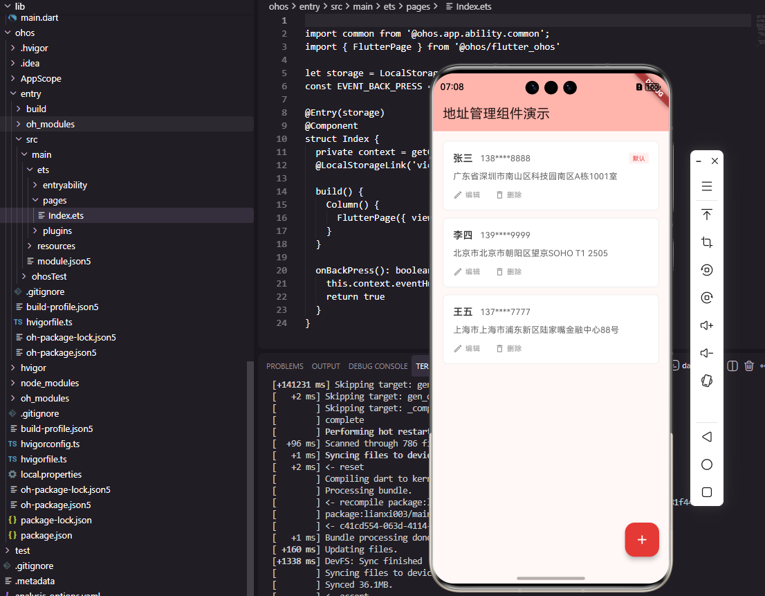Decrease emulator volume

point(707,353)
